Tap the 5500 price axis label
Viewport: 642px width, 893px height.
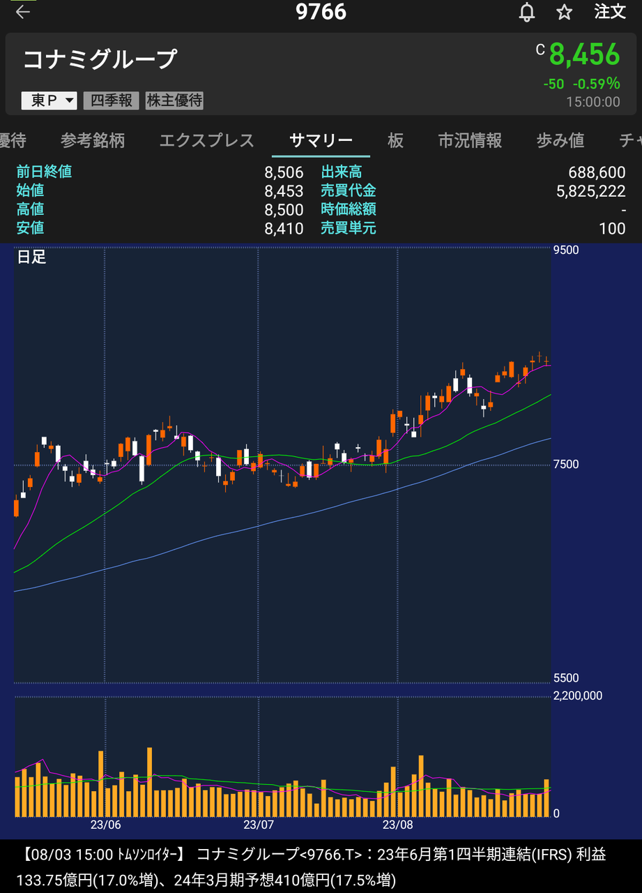click(x=565, y=678)
